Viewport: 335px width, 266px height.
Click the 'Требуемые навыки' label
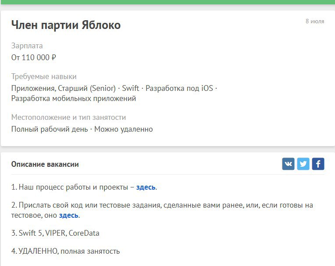point(44,76)
